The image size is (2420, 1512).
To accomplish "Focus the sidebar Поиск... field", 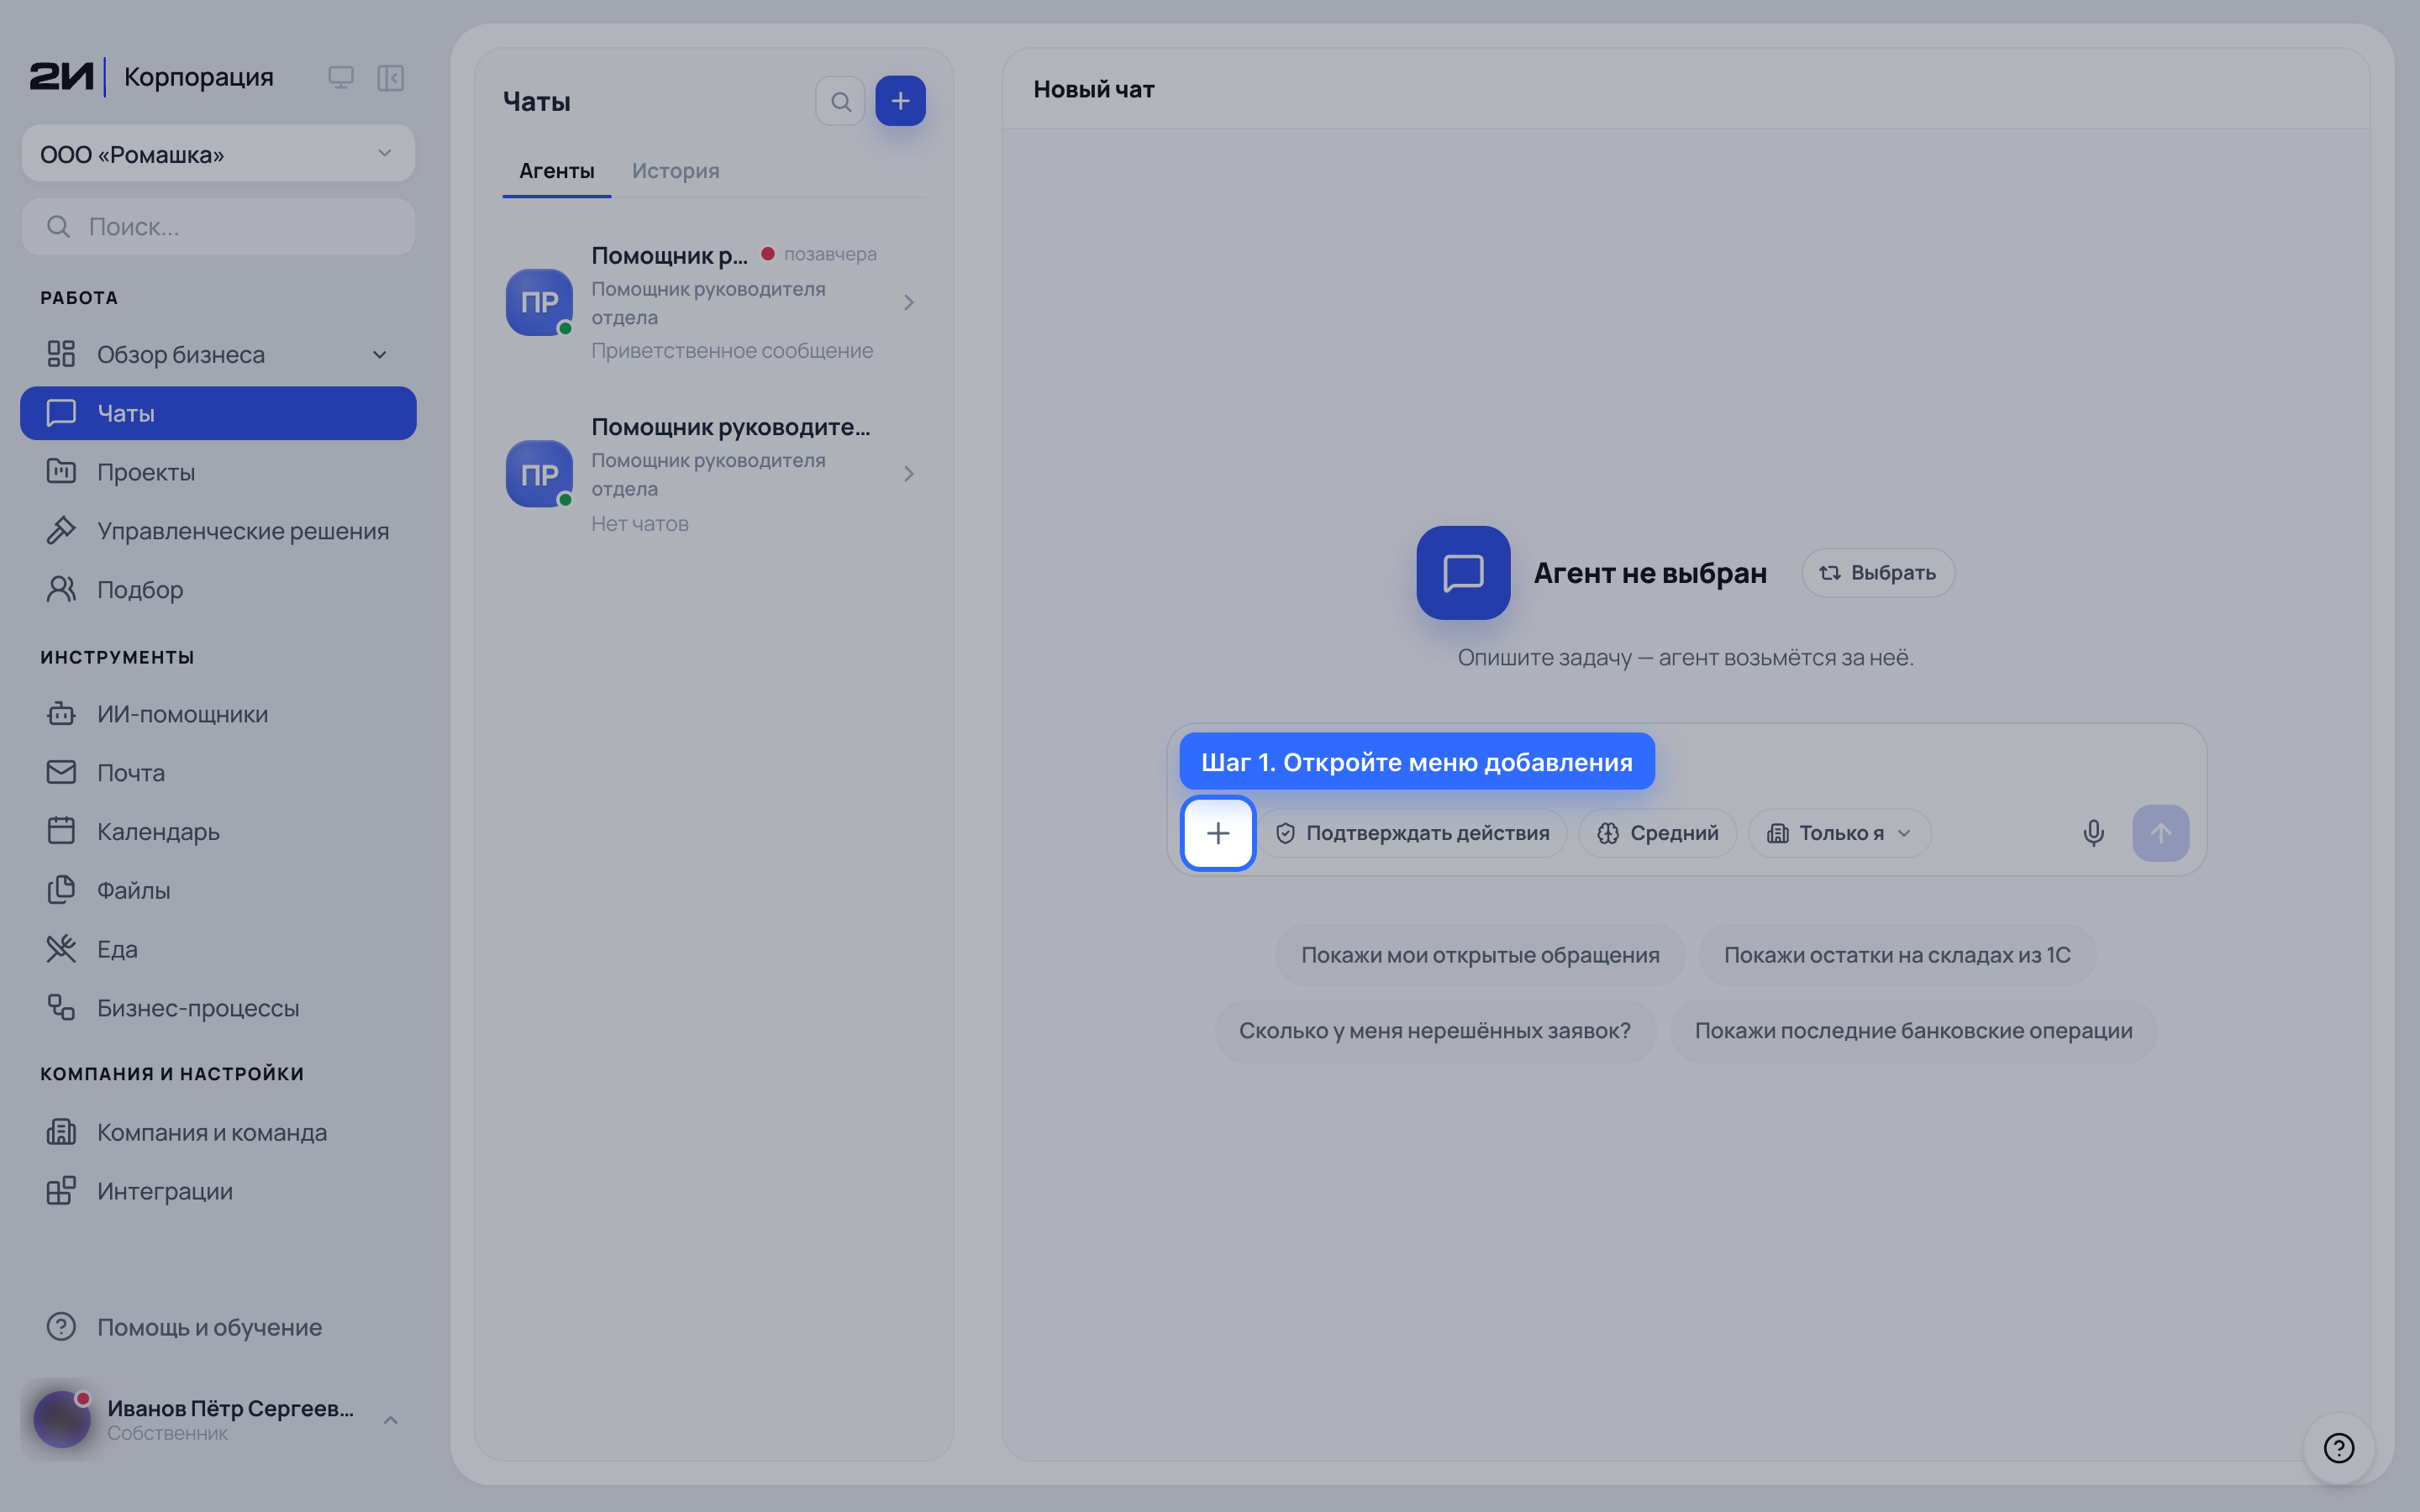I will [218, 227].
